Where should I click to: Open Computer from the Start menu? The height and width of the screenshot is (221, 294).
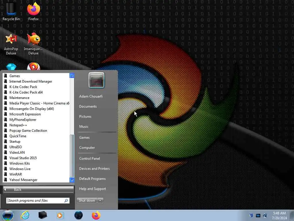click(x=87, y=148)
